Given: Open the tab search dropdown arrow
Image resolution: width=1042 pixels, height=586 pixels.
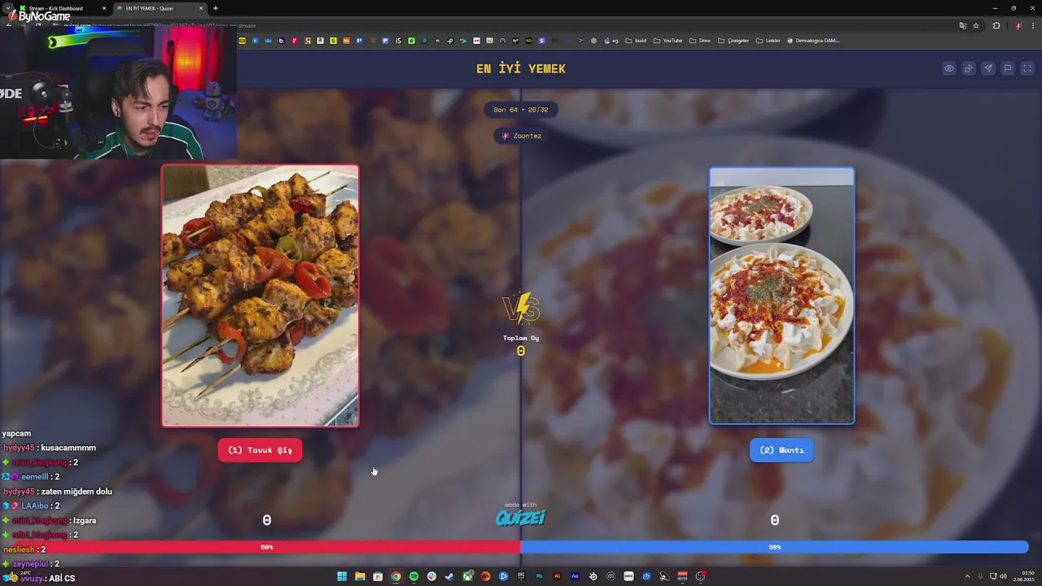Looking at the screenshot, I should (x=7, y=8).
